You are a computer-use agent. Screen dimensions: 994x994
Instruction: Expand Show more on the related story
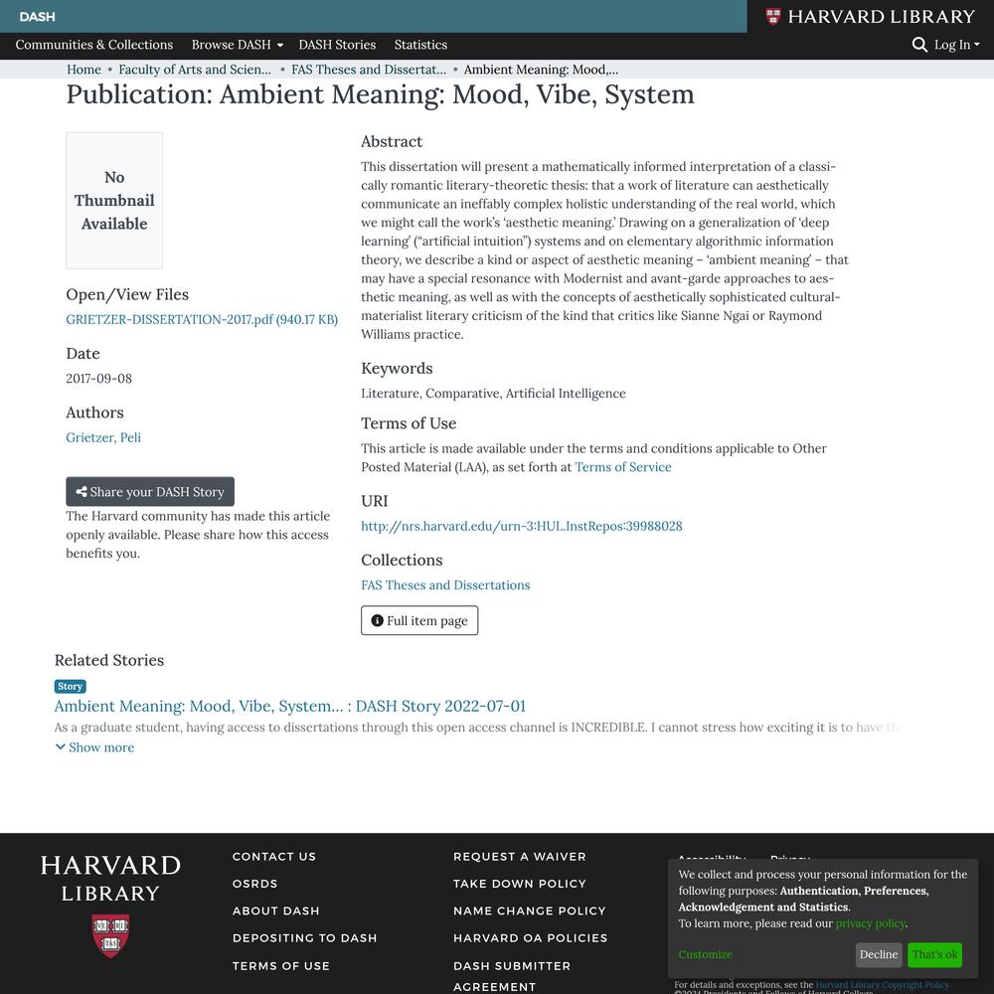(94, 747)
